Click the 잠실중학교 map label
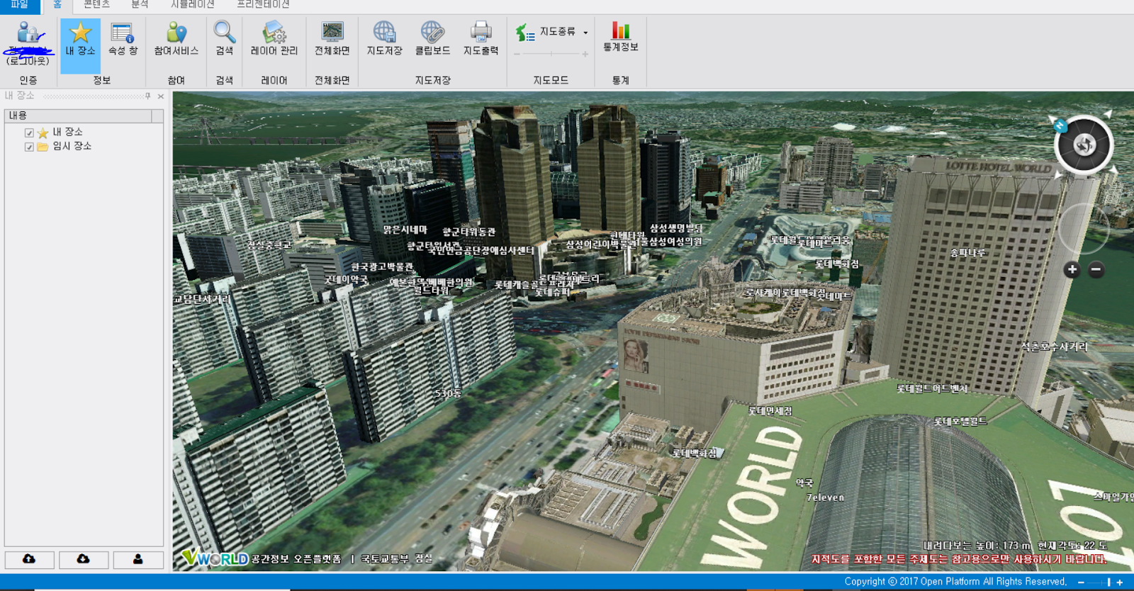 point(269,245)
